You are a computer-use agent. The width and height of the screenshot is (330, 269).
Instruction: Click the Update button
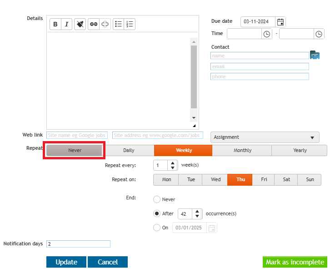coord(66,262)
